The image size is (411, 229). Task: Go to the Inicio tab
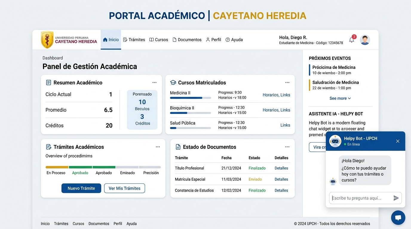tap(111, 40)
